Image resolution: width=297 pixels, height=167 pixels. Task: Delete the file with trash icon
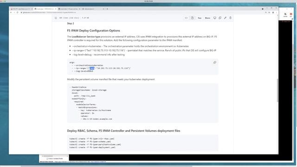pos(230,18)
